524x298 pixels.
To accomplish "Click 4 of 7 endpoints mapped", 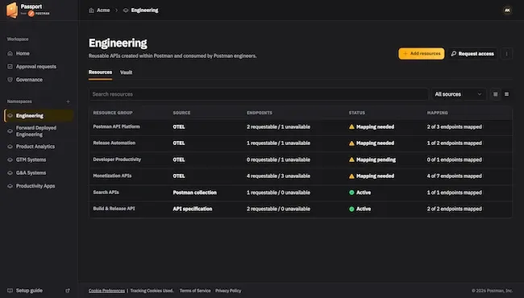I will (x=455, y=176).
